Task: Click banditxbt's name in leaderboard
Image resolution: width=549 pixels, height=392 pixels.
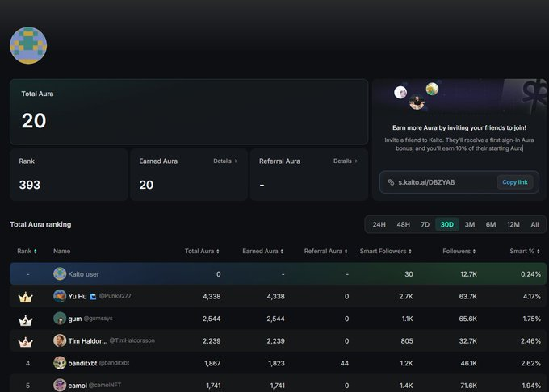Action: tap(82, 363)
